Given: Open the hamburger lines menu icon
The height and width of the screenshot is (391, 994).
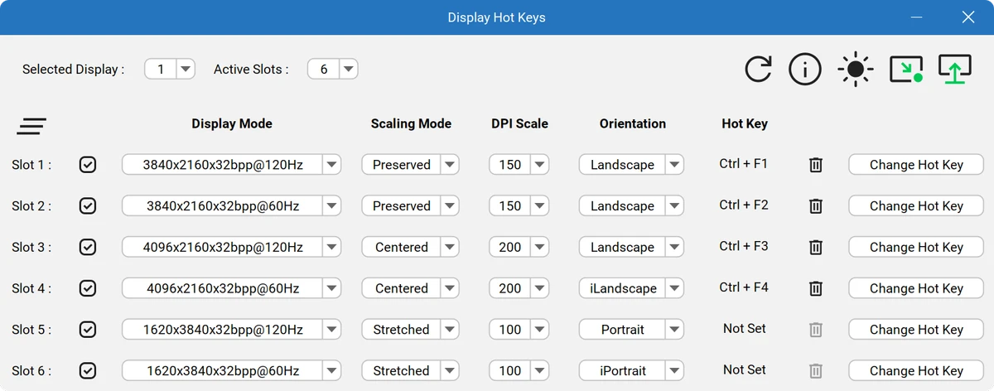Looking at the screenshot, I should 31,127.
